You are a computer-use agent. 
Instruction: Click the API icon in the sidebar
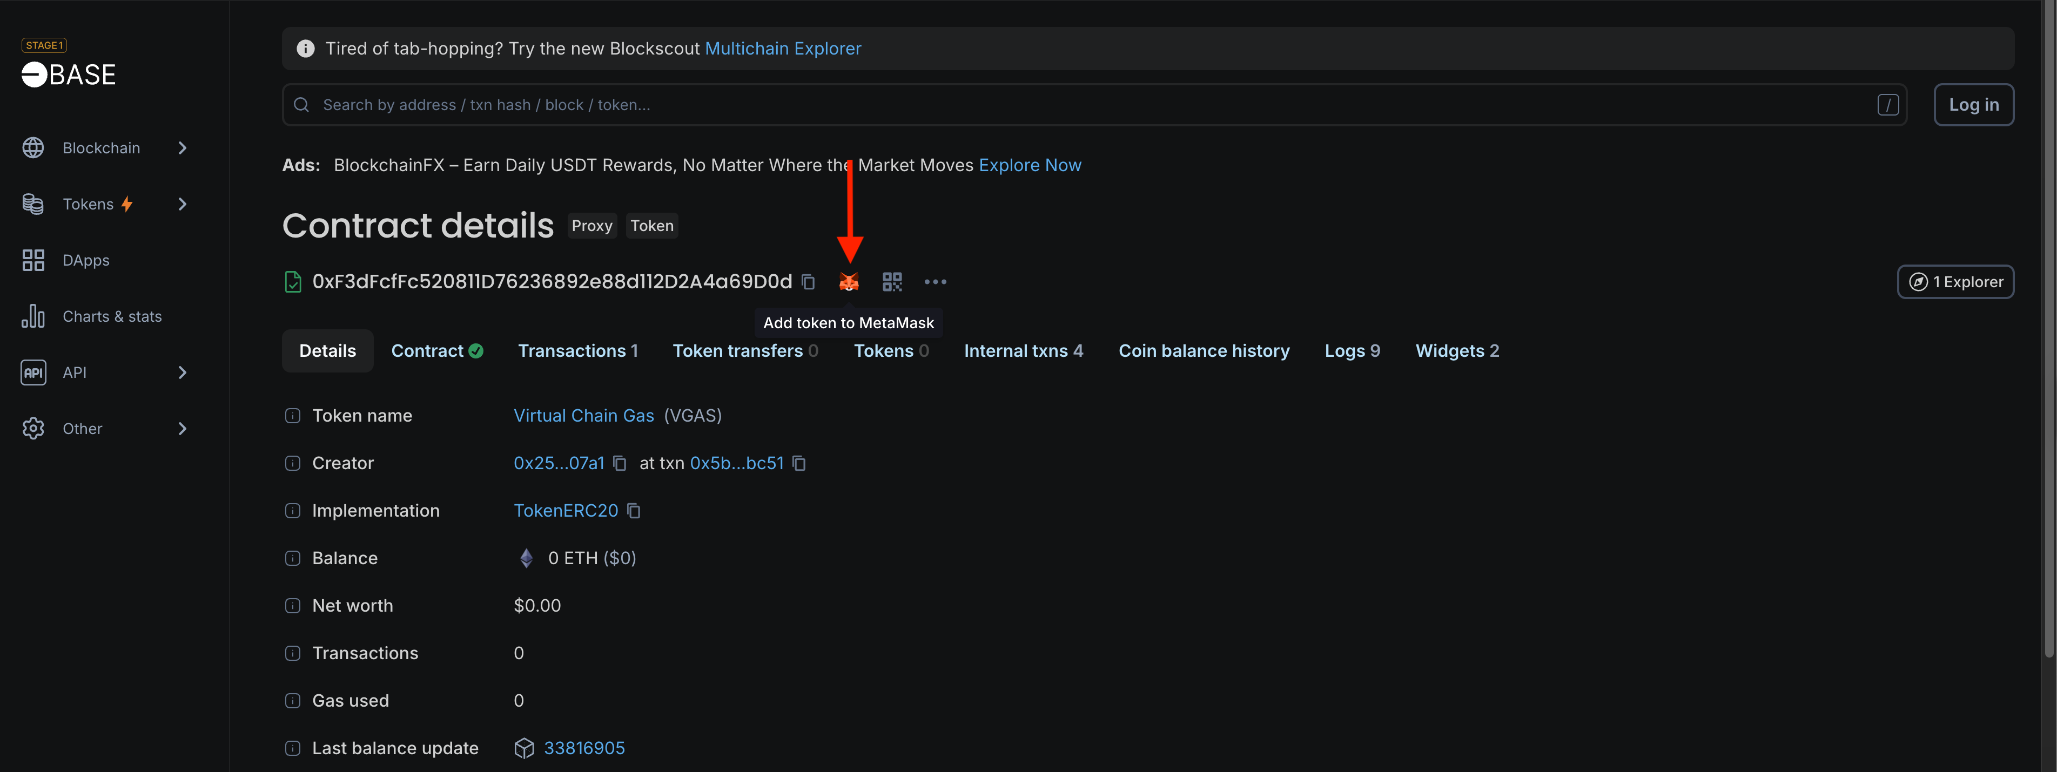[x=33, y=372]
